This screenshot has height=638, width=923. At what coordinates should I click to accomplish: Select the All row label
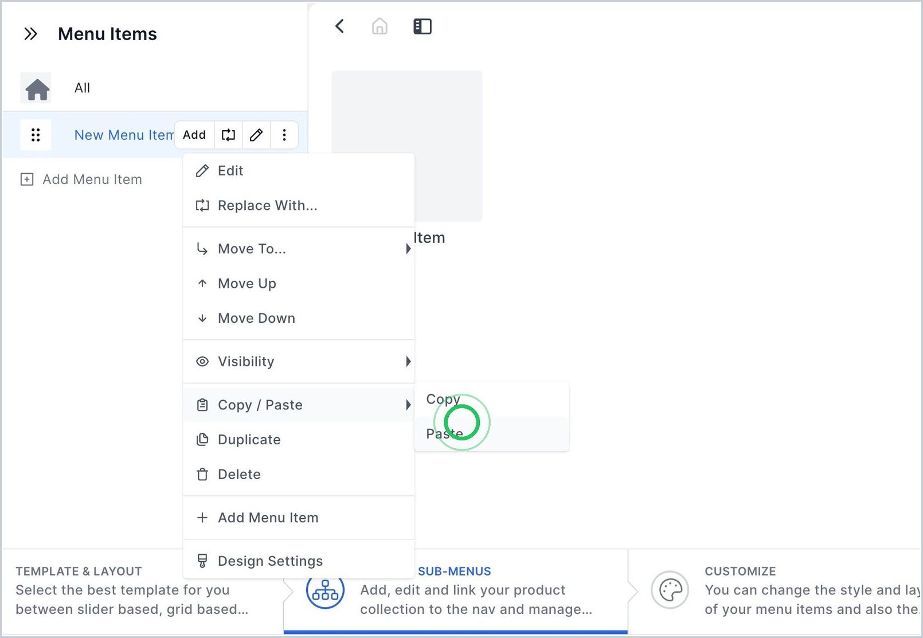(x=83, y=88)
